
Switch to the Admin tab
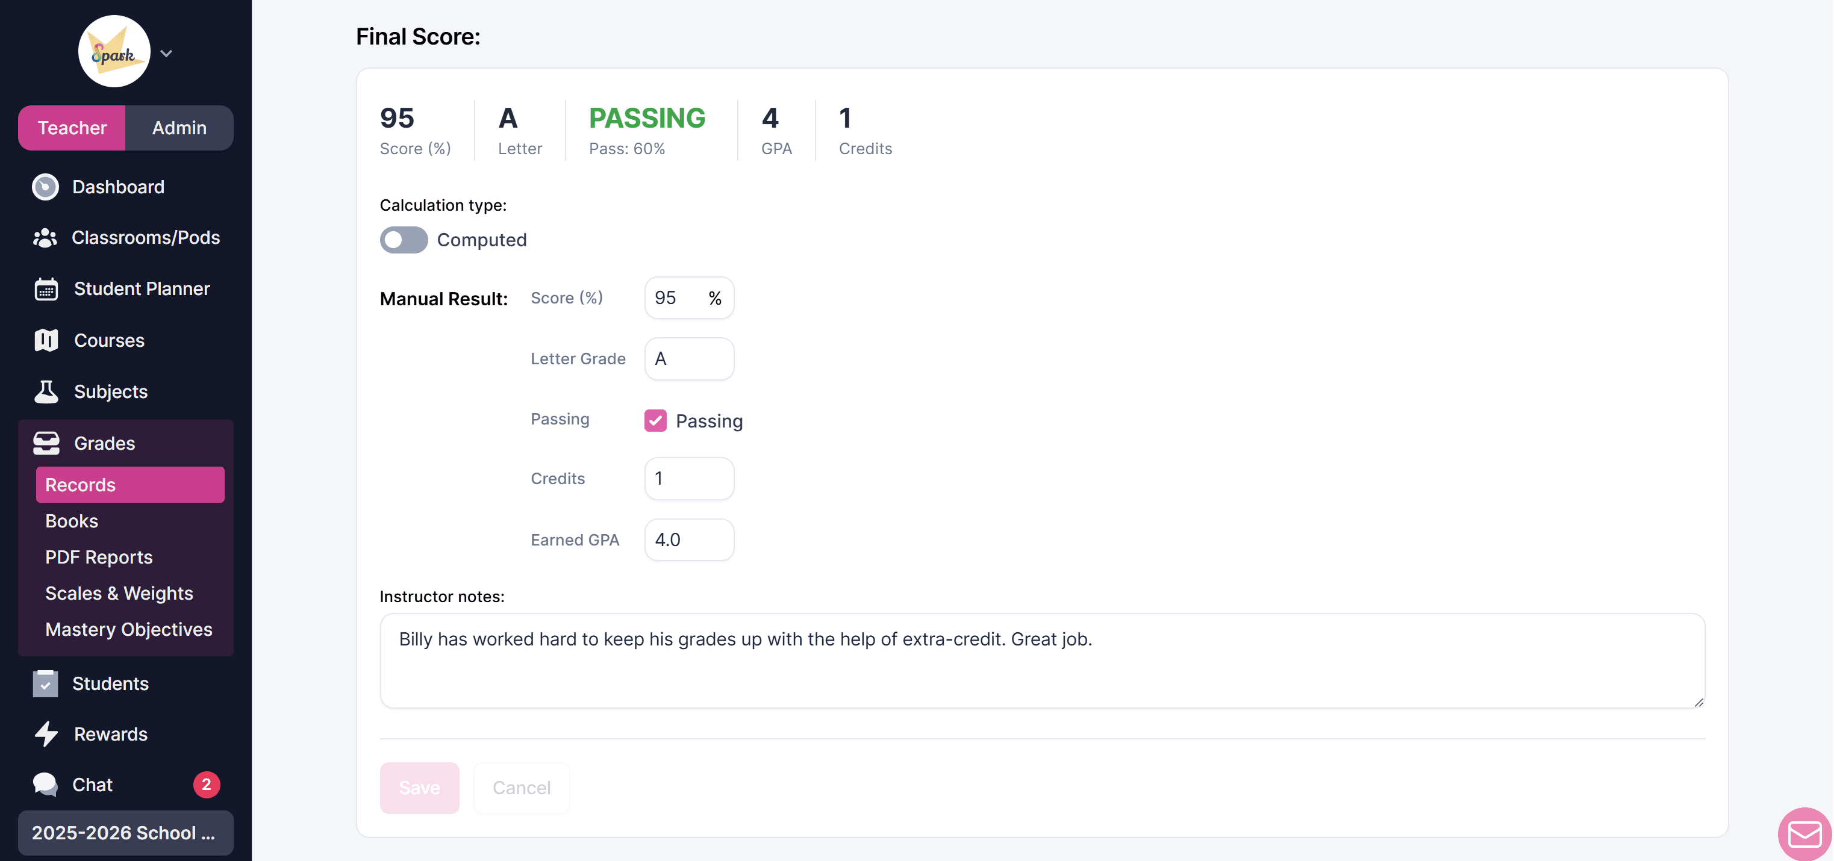coord(179,128)
